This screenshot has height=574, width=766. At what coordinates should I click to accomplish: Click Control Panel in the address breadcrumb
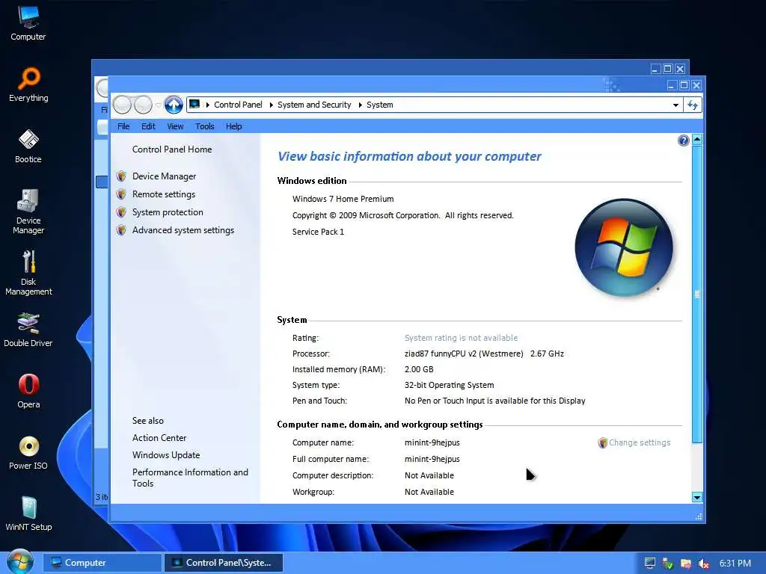[238, 105]
